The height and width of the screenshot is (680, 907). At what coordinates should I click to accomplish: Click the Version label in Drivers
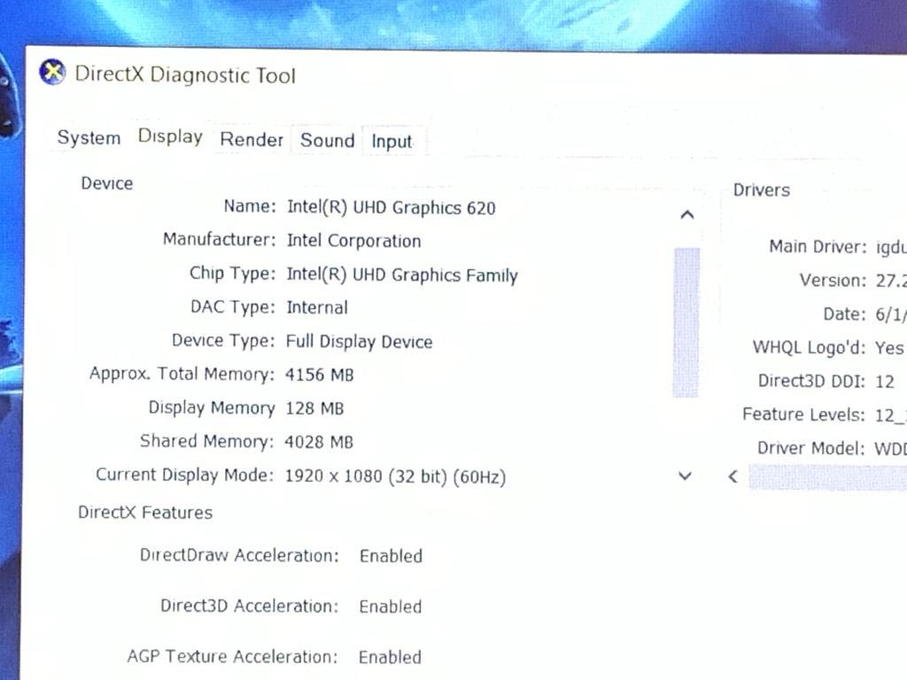833,281
